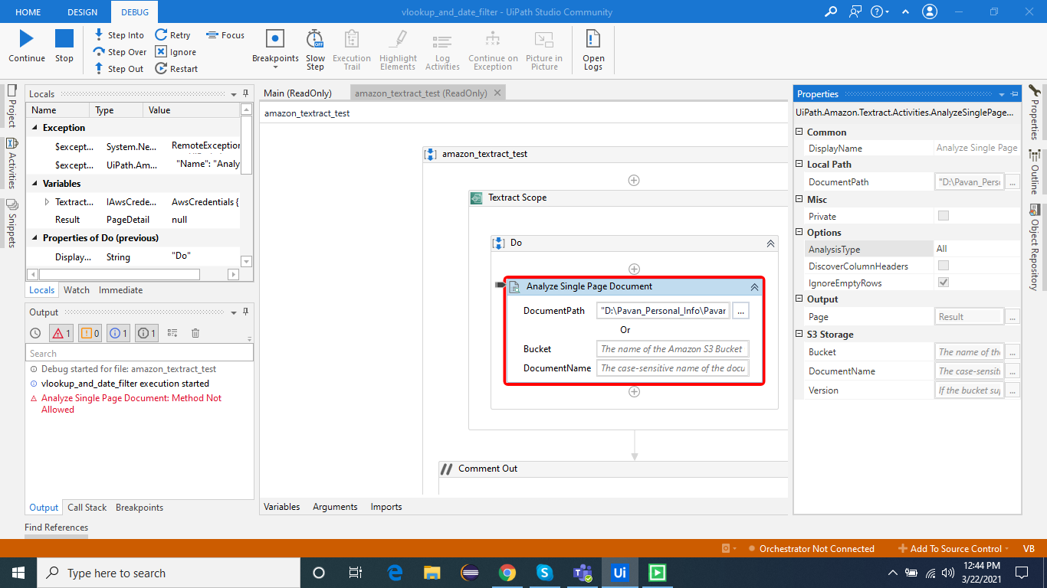Clear Output with the trash icon

195,333
